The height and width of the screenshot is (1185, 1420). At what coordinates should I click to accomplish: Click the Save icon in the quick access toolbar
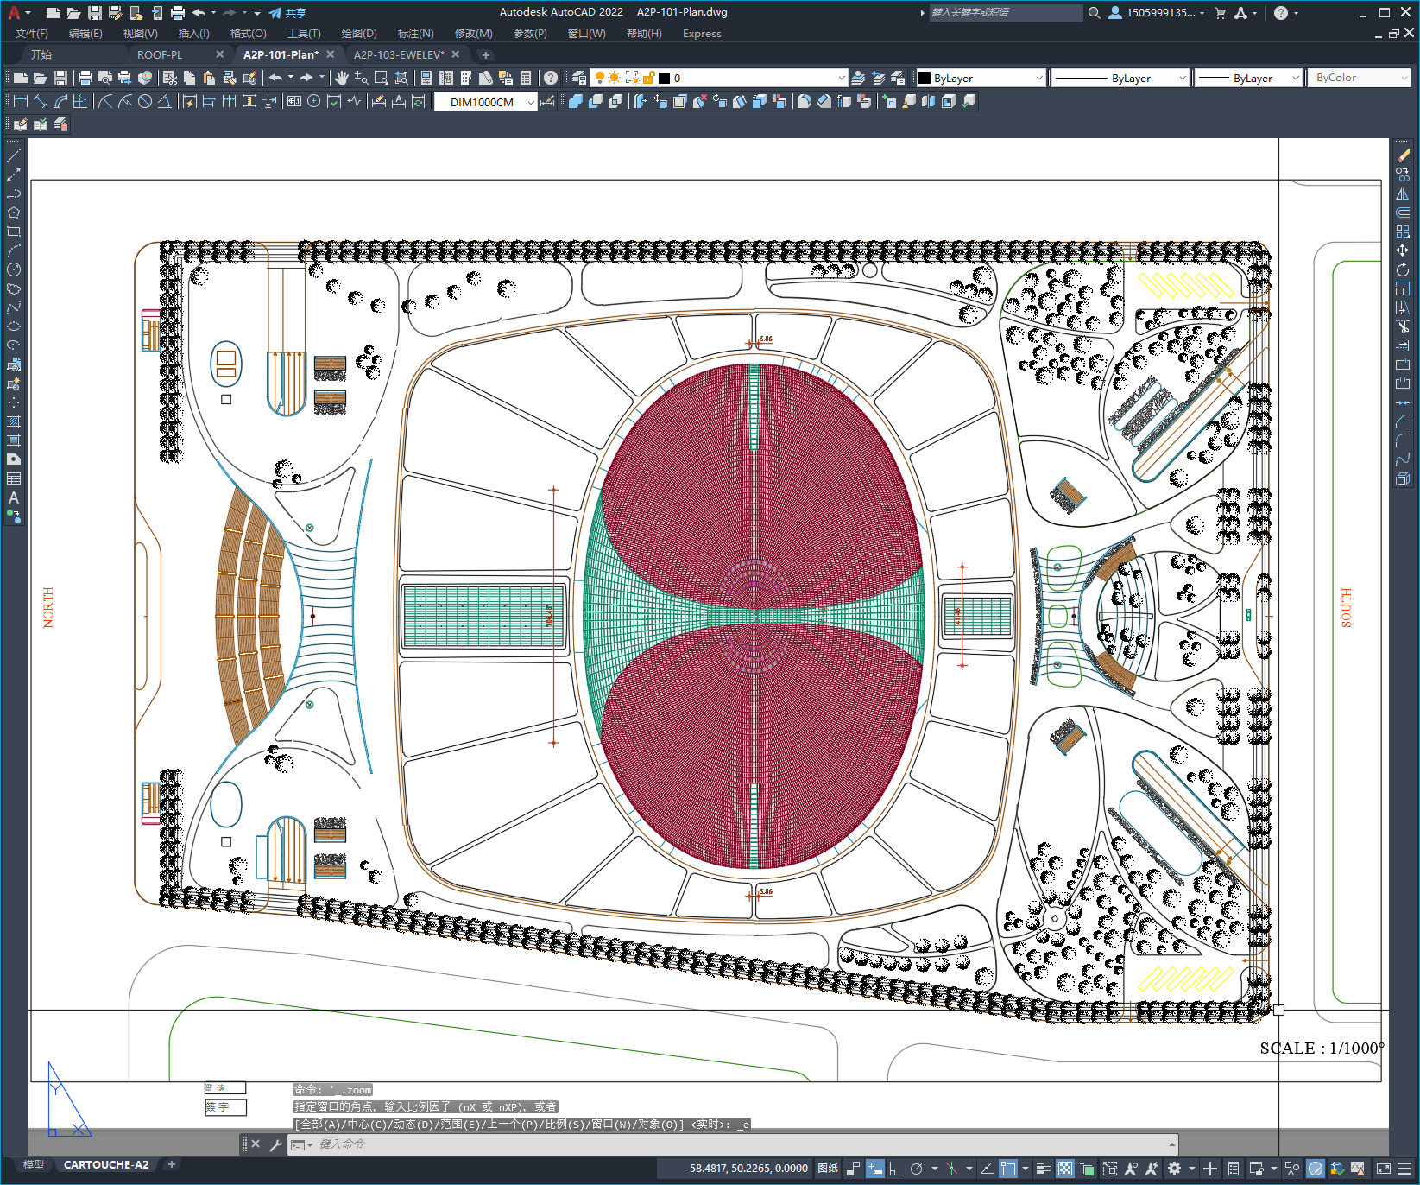95,13
